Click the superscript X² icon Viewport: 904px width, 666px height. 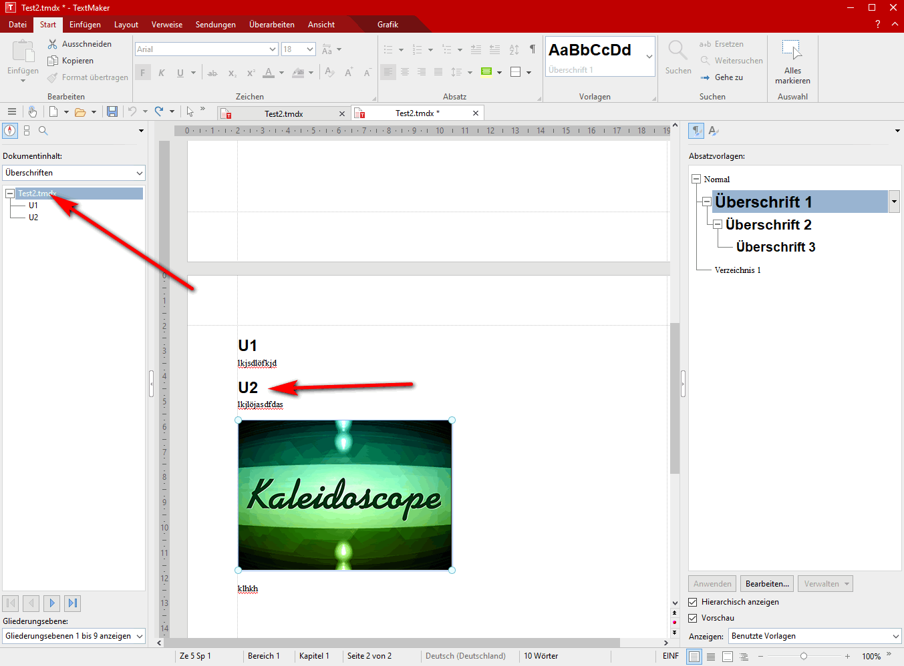[251, 73]
